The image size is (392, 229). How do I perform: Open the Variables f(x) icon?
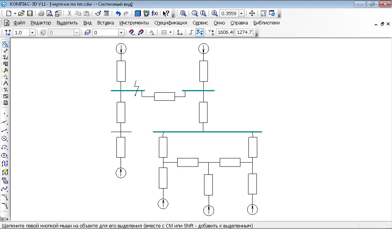click(x=155, y=13)
